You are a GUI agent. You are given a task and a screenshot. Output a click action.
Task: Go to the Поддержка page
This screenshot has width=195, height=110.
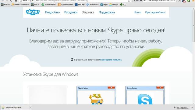point(107,12)
